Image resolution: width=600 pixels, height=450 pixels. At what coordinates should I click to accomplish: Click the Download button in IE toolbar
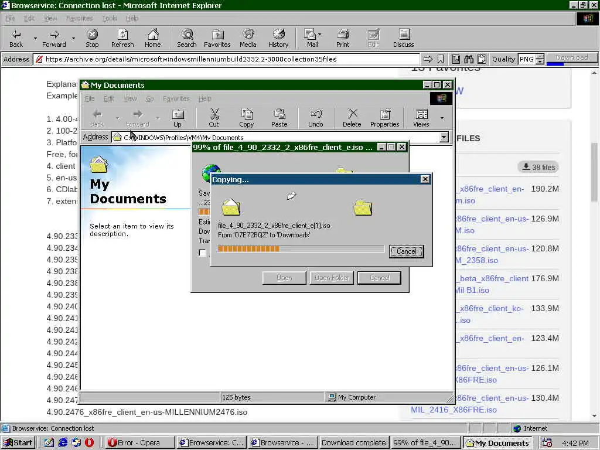(572, 58)
